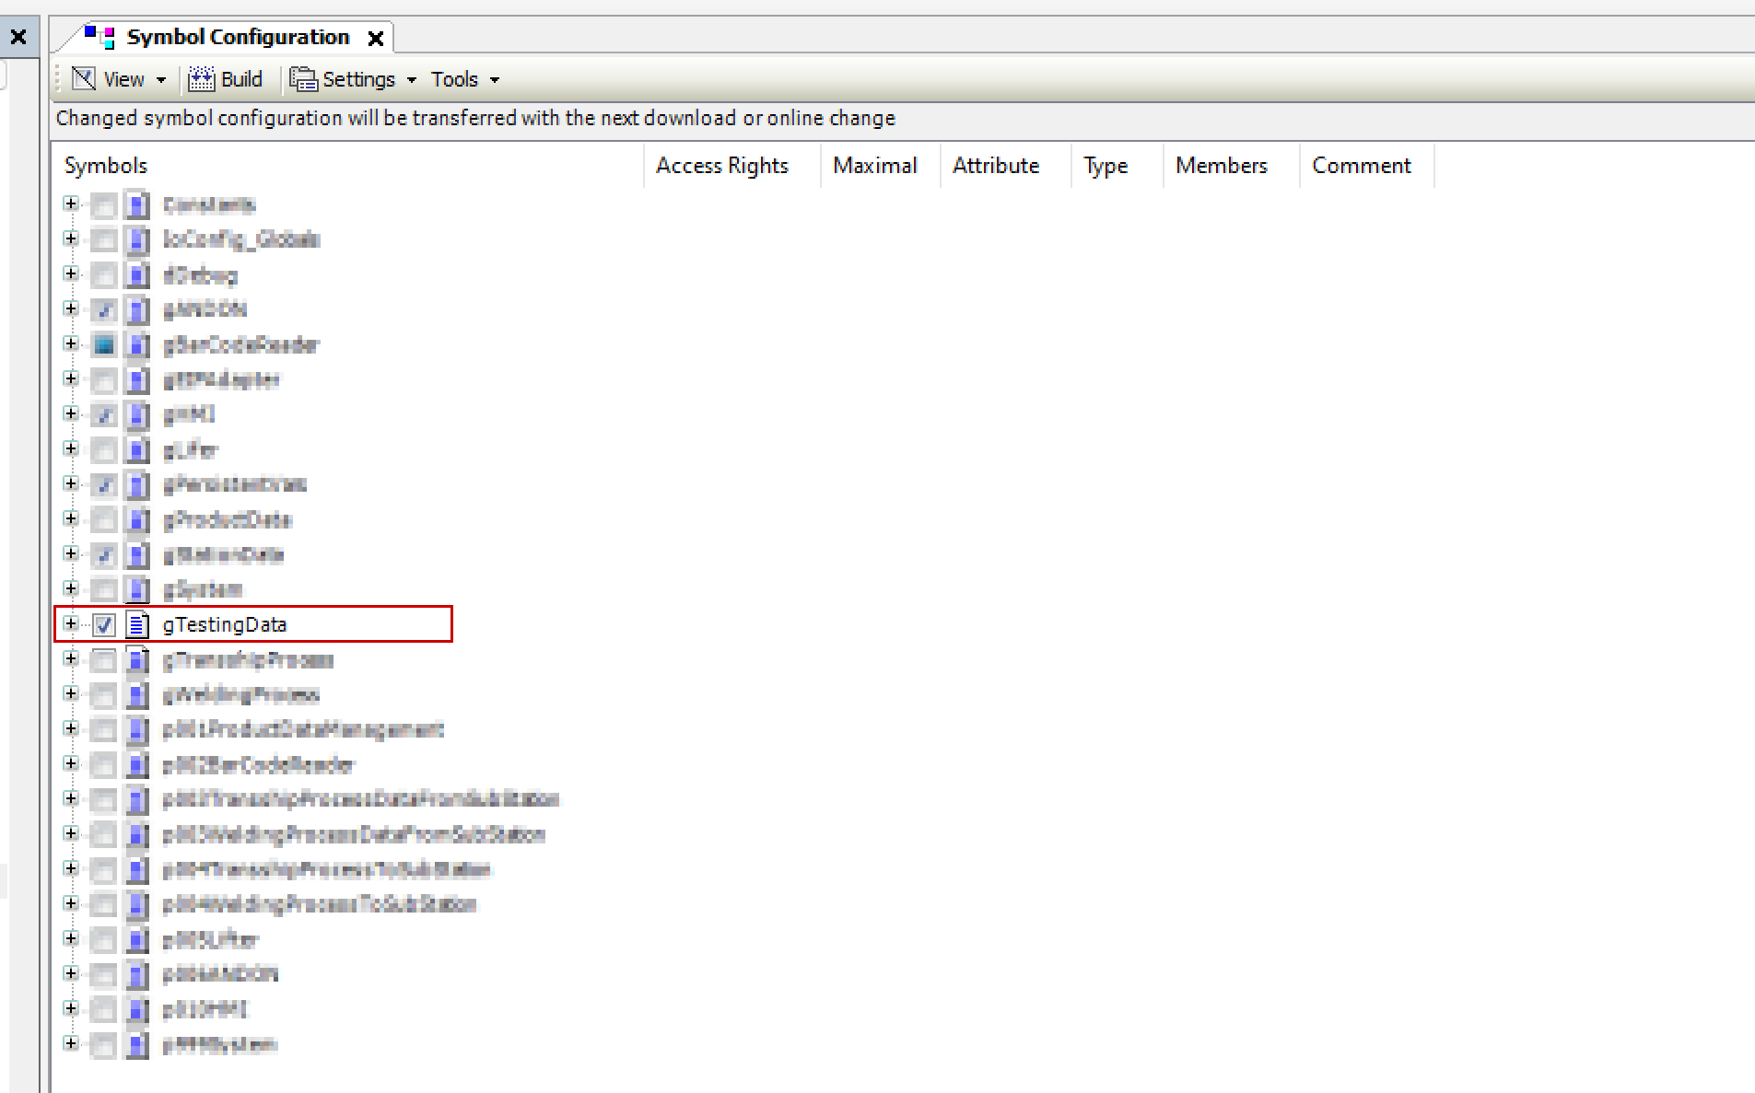
Task: Click the Settings toolbar icon
Action: tap(303, 79)
